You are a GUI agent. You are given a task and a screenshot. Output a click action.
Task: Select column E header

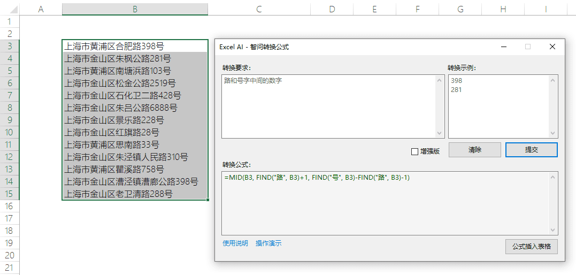tap(375, 10)
